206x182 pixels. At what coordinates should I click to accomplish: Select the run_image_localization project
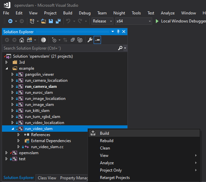[45, 99]
